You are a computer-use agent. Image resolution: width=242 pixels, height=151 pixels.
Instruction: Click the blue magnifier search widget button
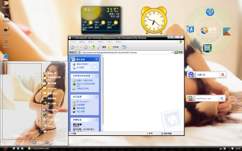pos(222,98)
